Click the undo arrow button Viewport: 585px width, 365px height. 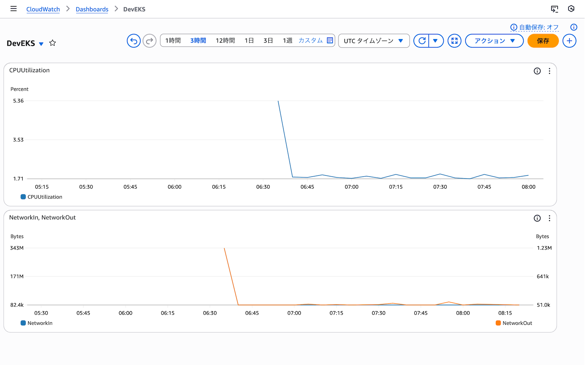coord(133,41)
